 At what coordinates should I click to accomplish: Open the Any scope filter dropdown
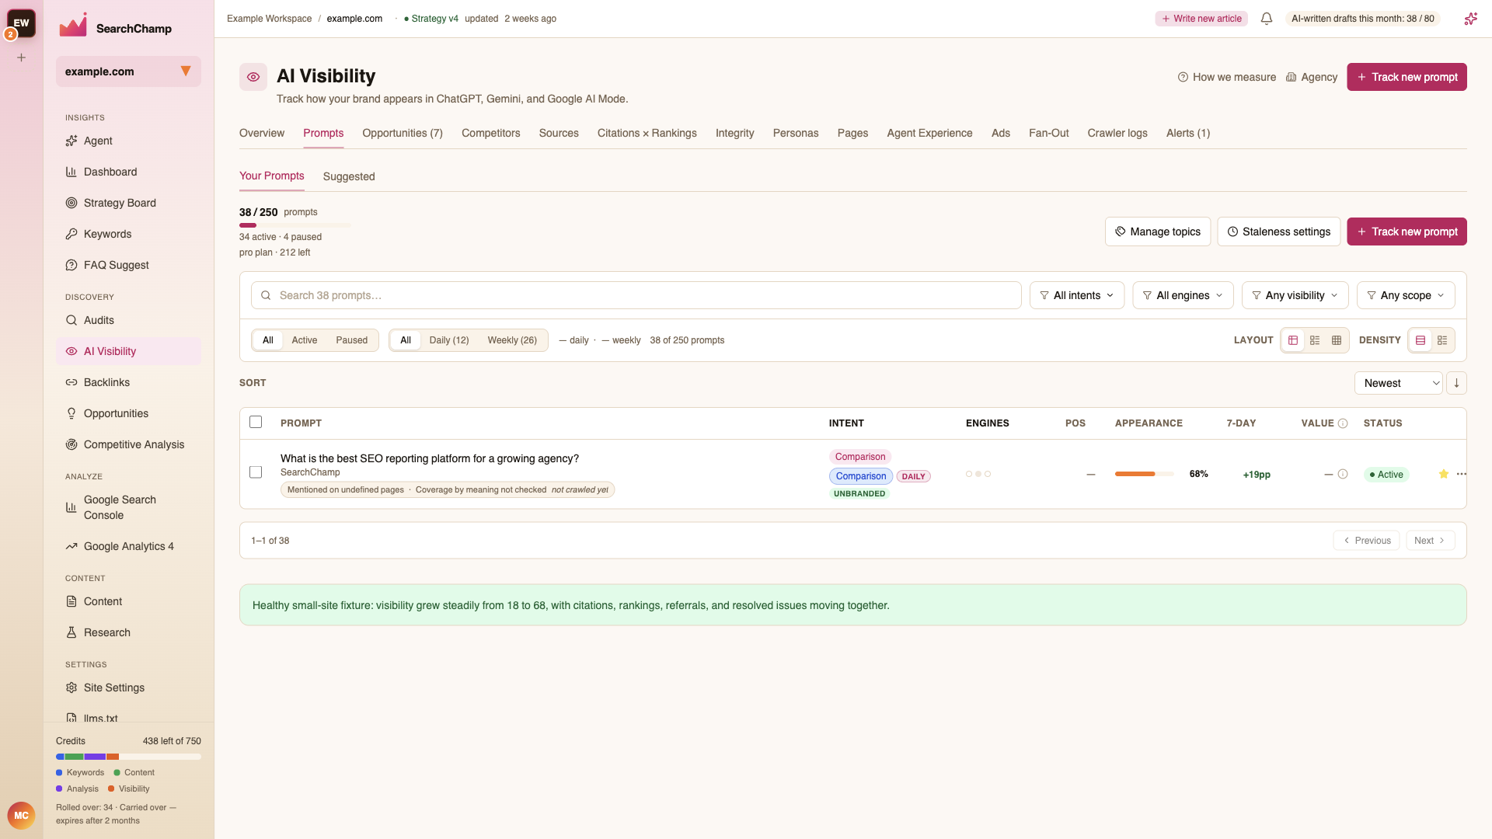tap(1406, 295)
